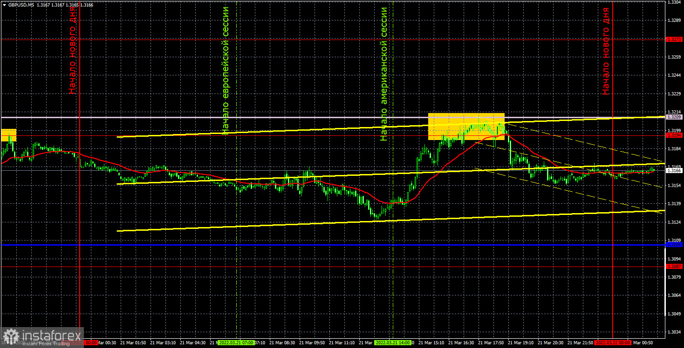684x348 pixels.
Task: Click the 'Начало европейской сессии' vertical label
Action: [226, 71]
